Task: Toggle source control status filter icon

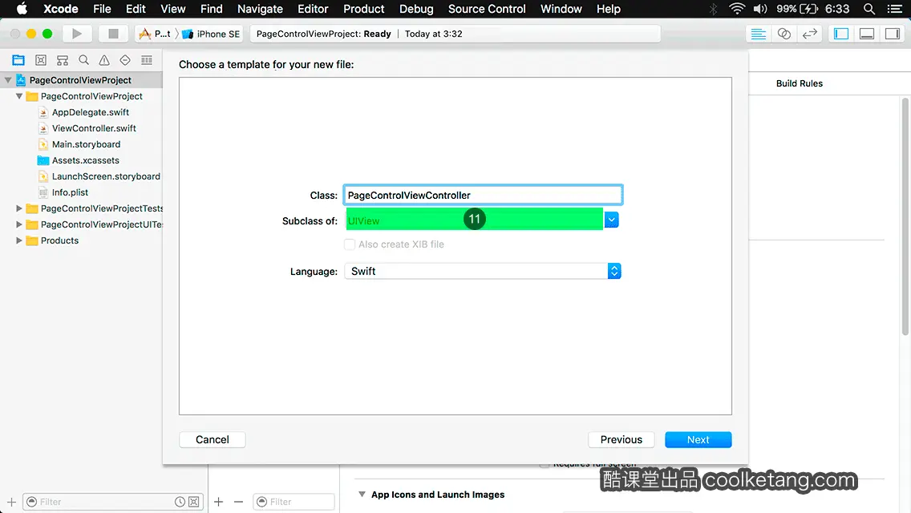Action: [x=194, y=502]
